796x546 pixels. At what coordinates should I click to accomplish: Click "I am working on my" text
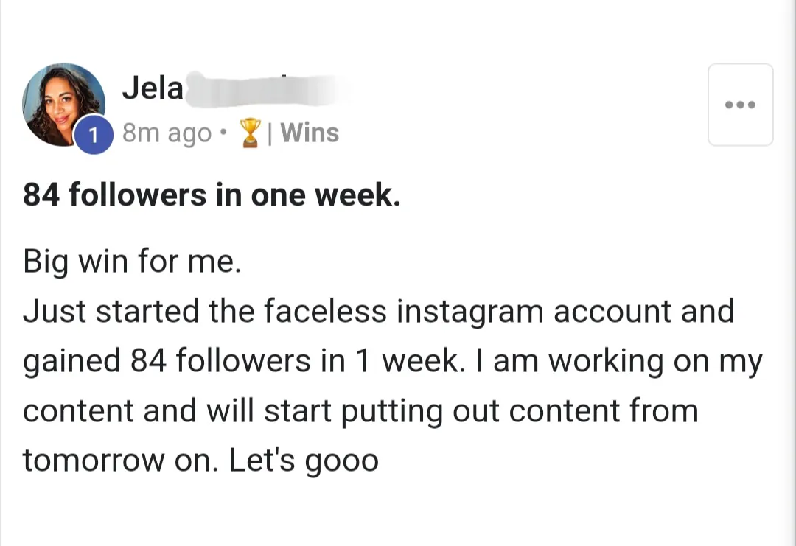pos(627,361)
